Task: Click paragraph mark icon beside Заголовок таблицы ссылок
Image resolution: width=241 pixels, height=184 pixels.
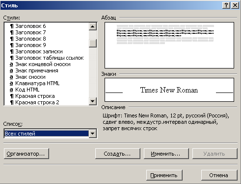Action: (12, 58)
